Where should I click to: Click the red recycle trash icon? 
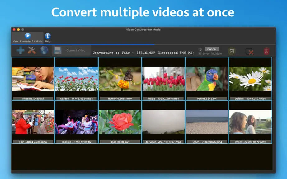click(x=266, y=51)
